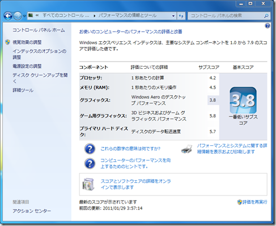The image size is (276, 226).
Task: Open ディスク クリーンアップを開く link
Action: click(x=40, y=78)
